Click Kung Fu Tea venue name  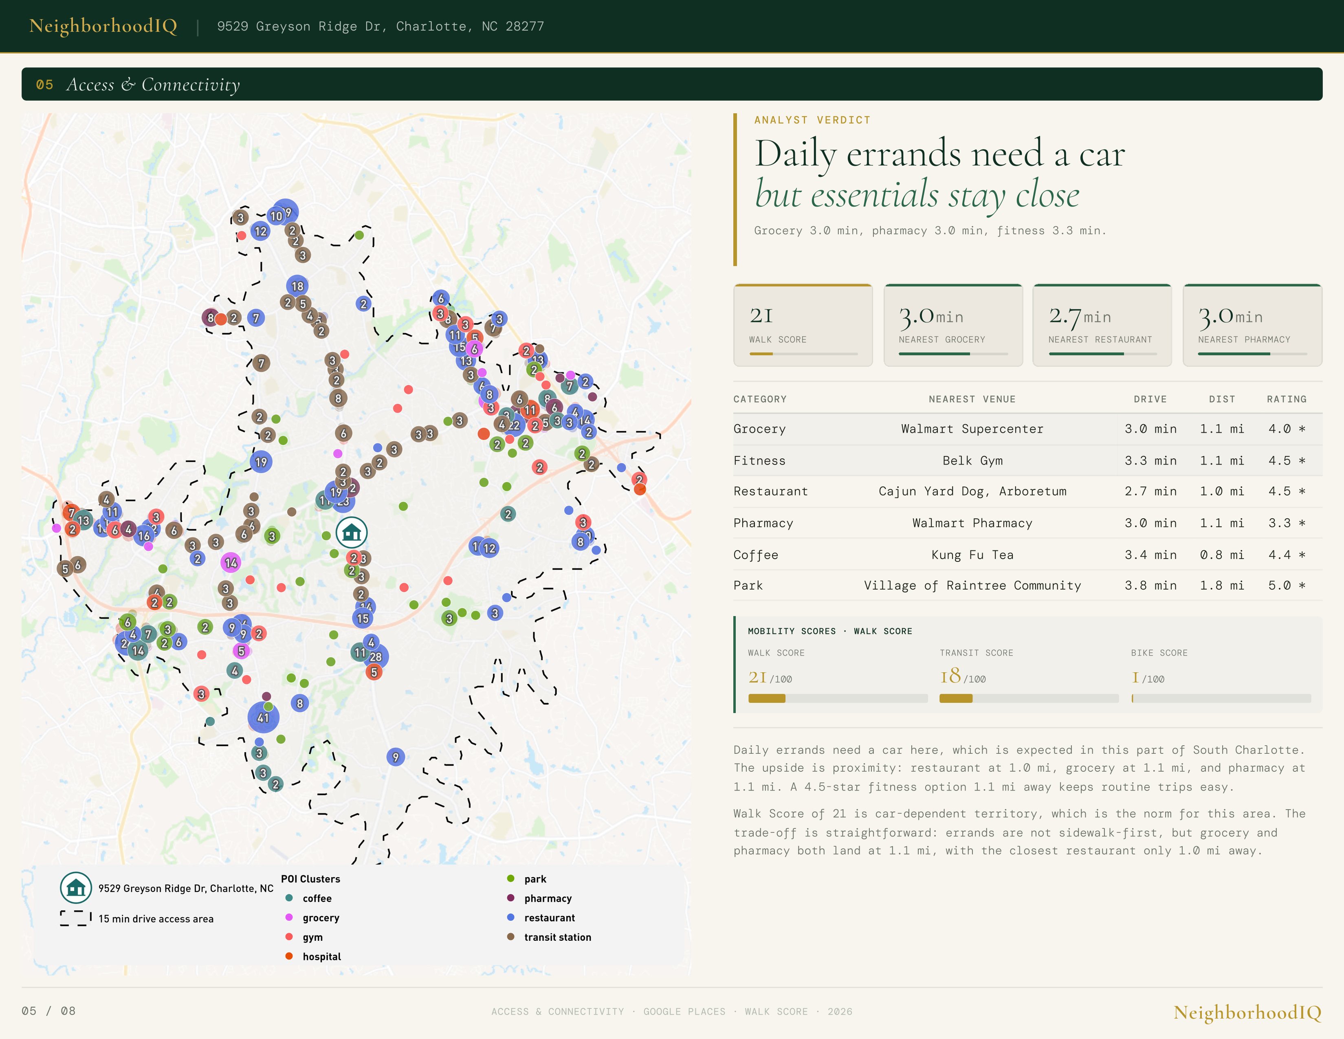click(x=972, y=555)
